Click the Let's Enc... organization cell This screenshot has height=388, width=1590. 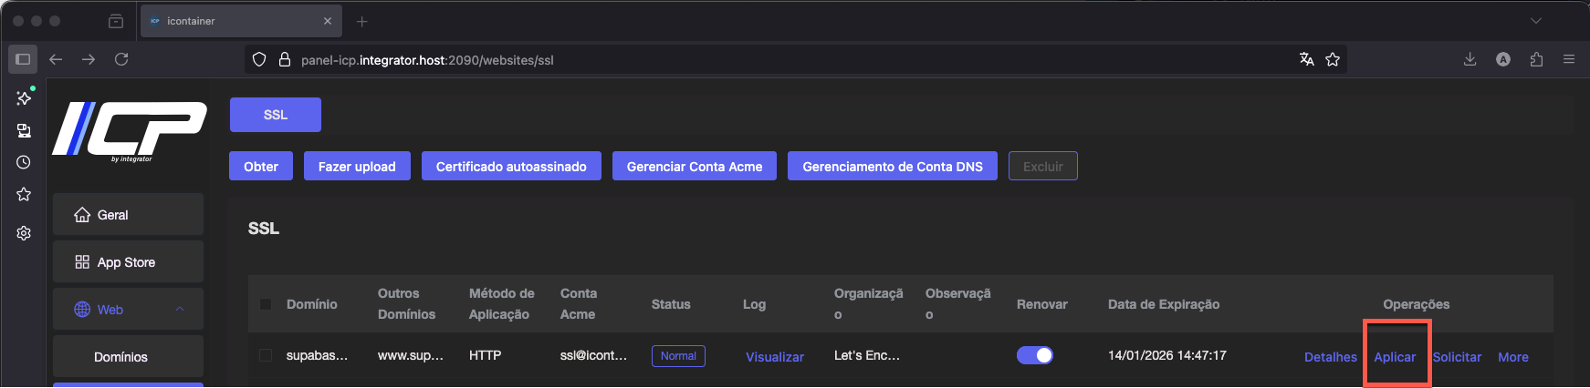[867, 355]
